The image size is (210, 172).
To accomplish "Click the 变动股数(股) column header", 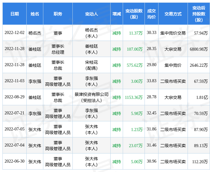I will point(134,14).
